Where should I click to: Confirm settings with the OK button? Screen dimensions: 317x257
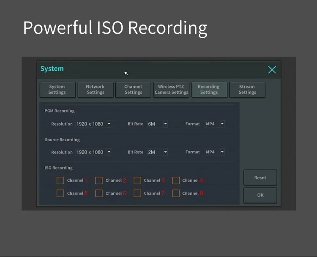(x=260, y=195)
